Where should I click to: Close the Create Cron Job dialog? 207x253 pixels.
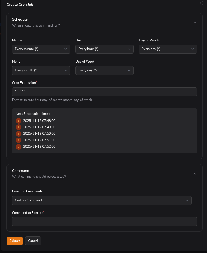(x=202, y=3)
